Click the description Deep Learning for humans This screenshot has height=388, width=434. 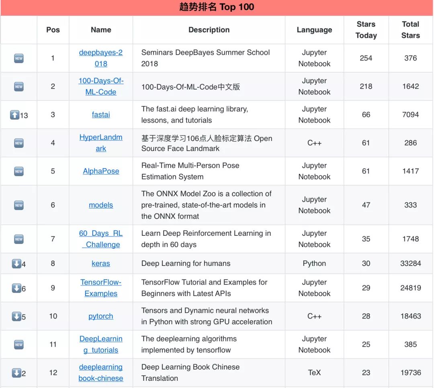point(186,263)
